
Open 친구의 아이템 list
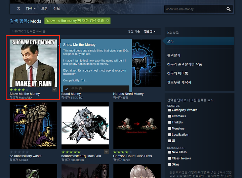pos(177,73)
